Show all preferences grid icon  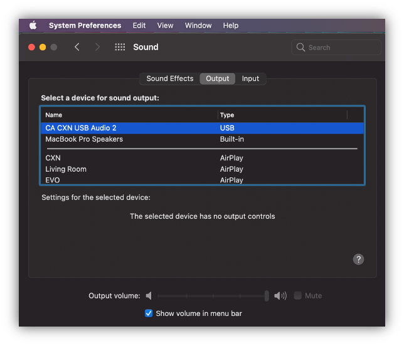120,47
